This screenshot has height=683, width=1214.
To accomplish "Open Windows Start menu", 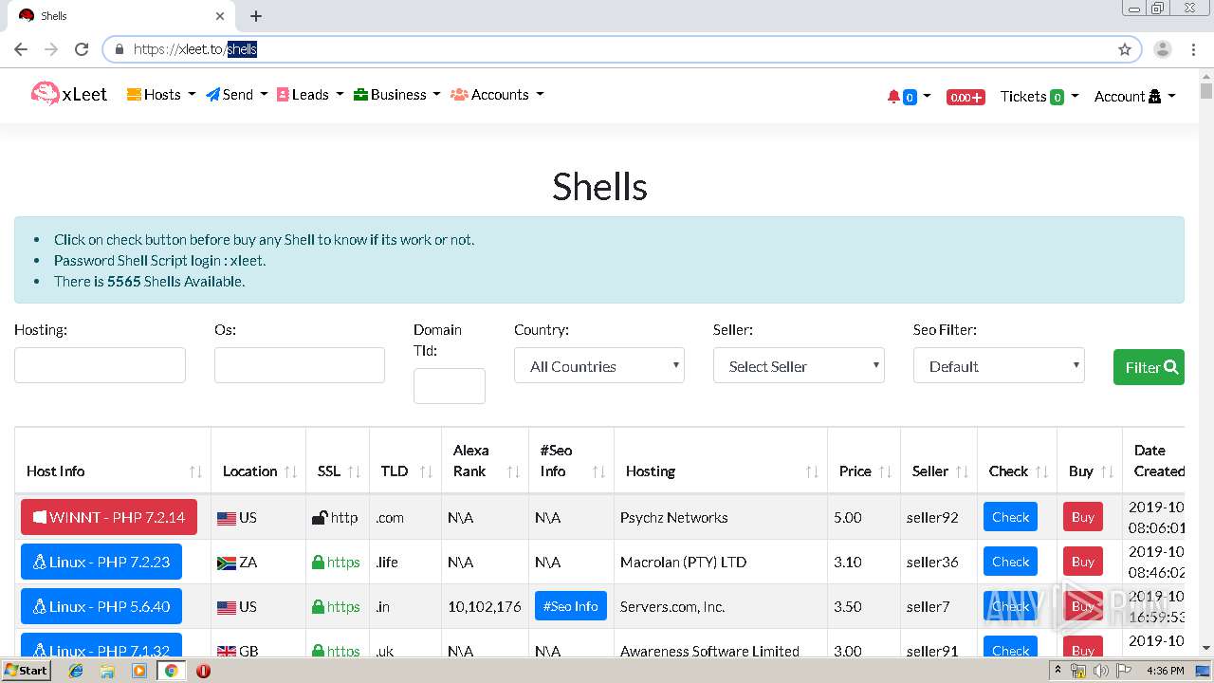I will click(27, 670).
